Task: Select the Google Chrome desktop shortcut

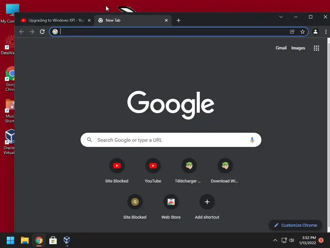Action: 9,79
